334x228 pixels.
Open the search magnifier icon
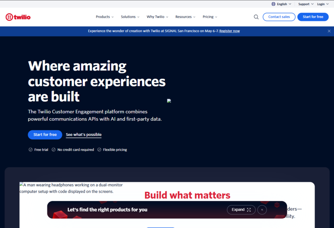(x=256, y=17)
